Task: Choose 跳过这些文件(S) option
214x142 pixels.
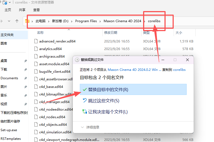Action: tap(101, 101)
